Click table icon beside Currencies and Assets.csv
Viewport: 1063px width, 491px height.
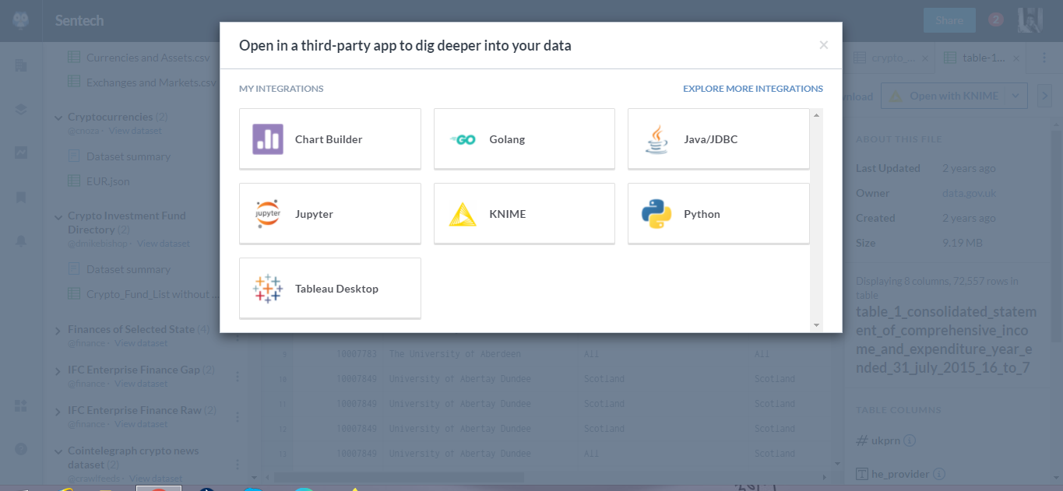point(74,57)
